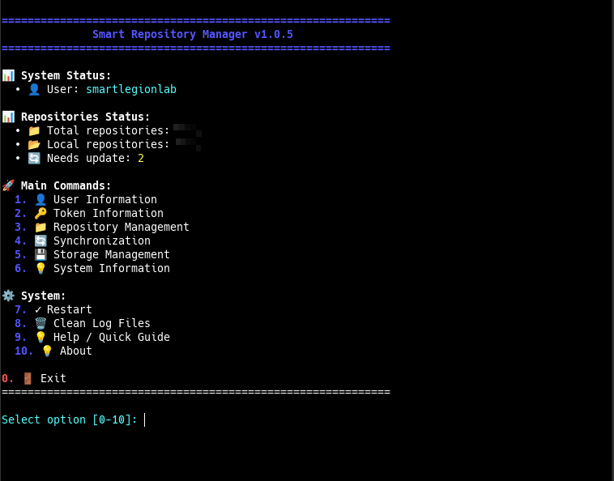614x481 pixels.
Task: Click the username smartlegionlab
Action: tap(131, 89)
